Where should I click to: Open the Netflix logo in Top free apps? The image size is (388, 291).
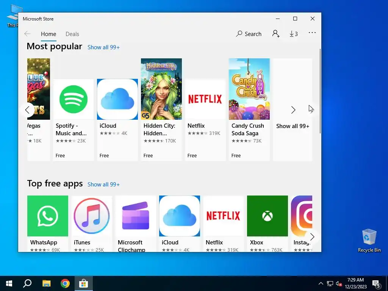[x=223, y=216]
